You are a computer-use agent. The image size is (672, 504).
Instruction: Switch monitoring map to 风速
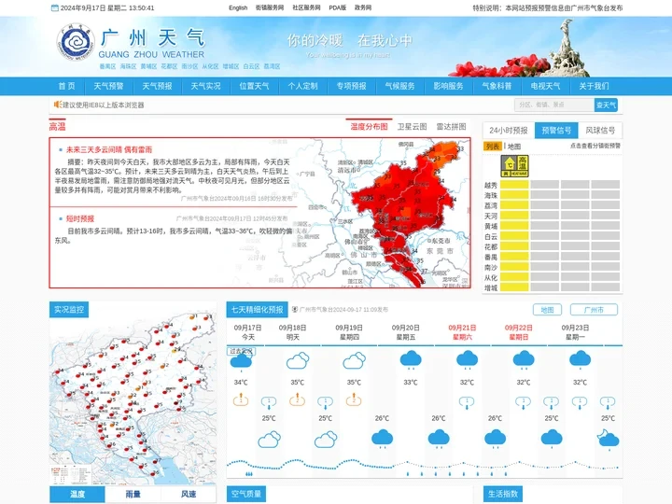(x=189, y=494)
